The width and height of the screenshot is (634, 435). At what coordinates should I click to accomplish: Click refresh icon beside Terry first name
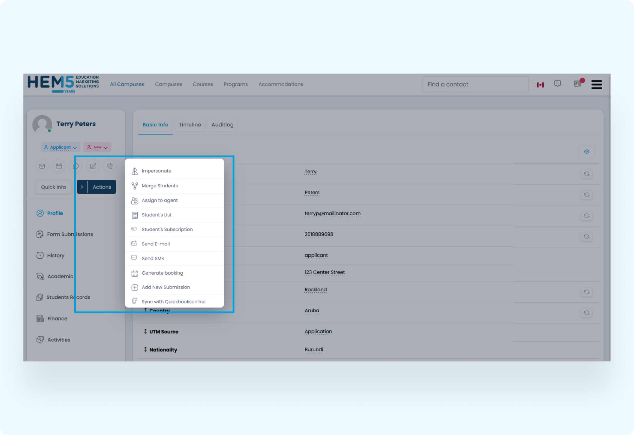click(x=586, y=174)
